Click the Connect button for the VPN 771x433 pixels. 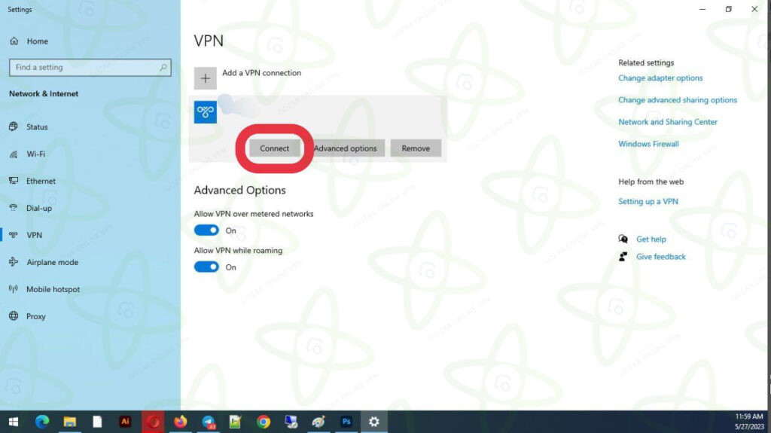[274, 148]
